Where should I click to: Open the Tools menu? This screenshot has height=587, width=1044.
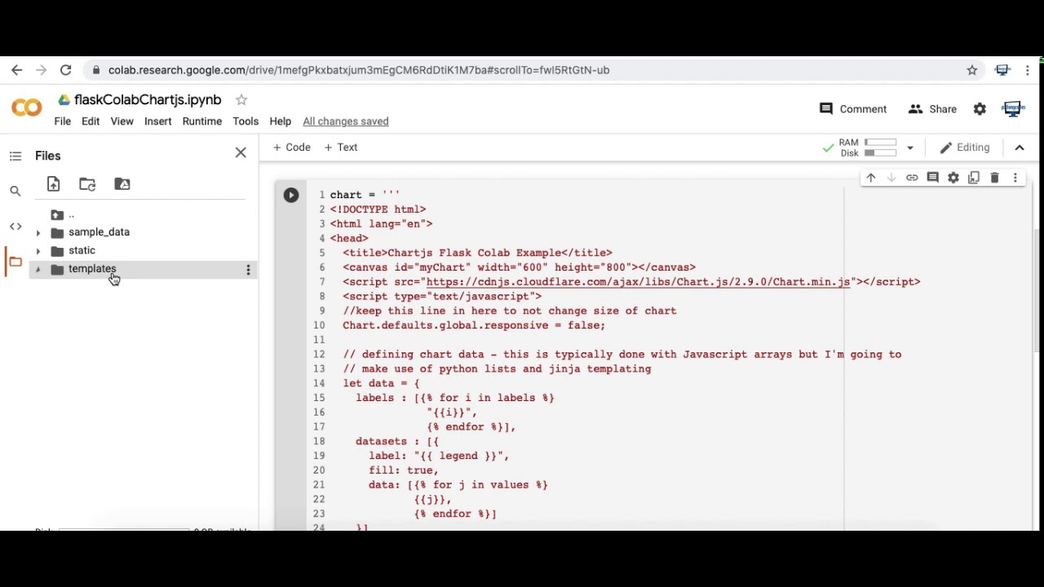click(x=246, y=121)
